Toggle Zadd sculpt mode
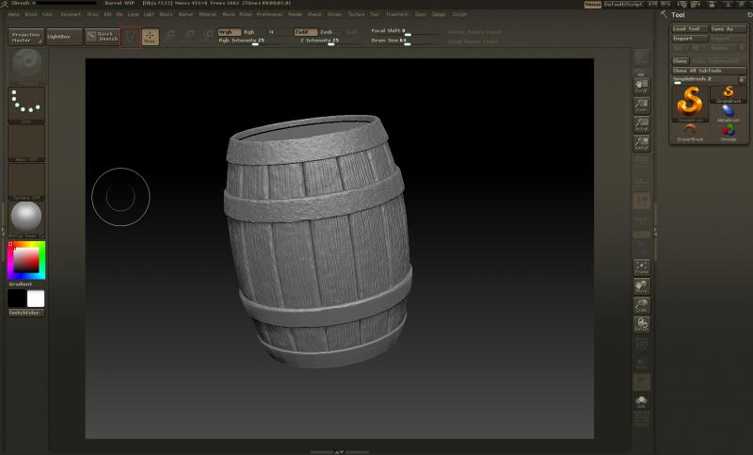The width and height of the screenshot is (753, 455). [305, 31]
